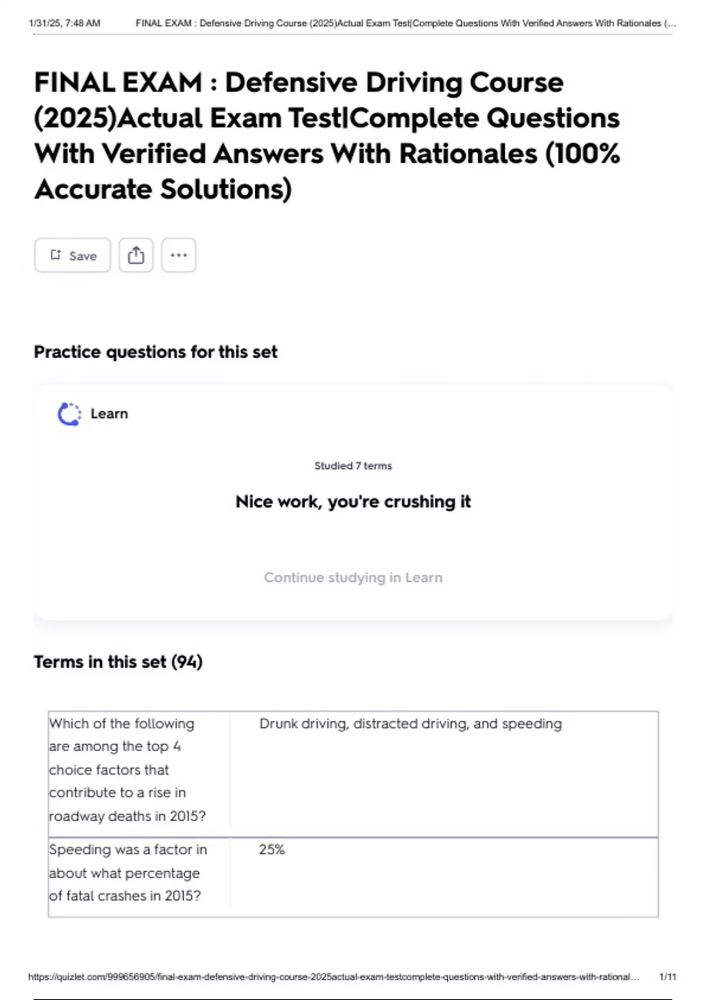Image resolution: width=706 pixels, height=1000 pixels.
Task: Open the share options icon button
Action: pyautogui.click(x=136, y=255)
